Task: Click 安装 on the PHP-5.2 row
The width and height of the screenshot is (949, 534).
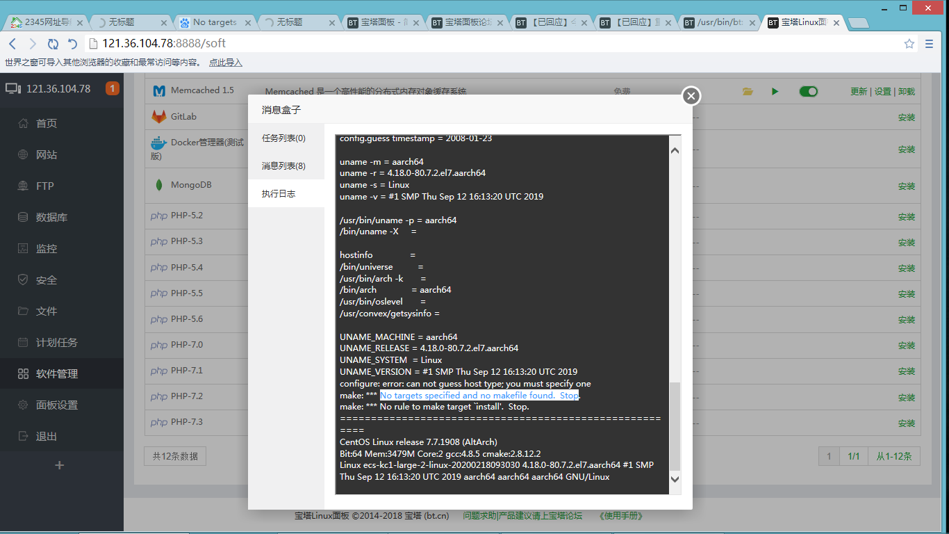Action: pyautogui.click(x=907, y=217)
